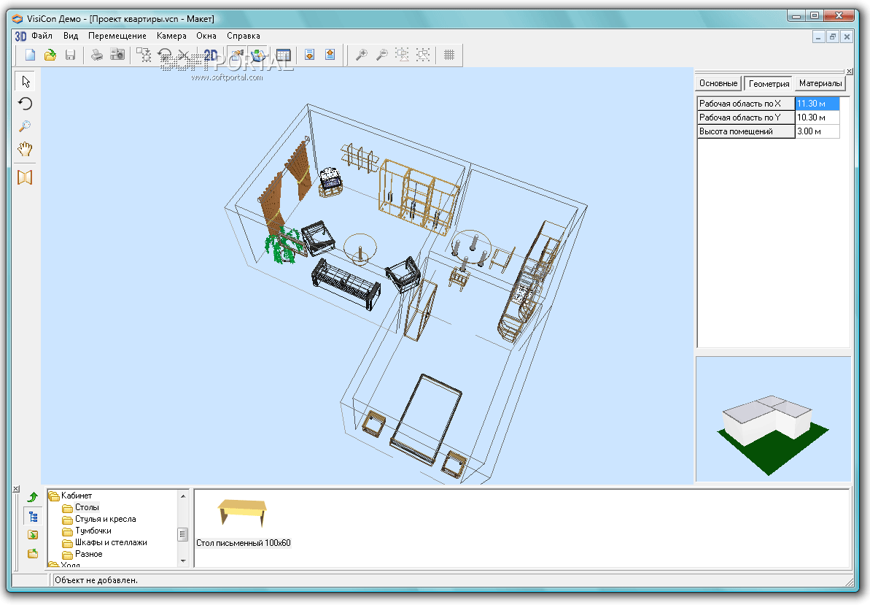
Task: Toggle the wireframe view toolbar button
Action: coord(237,55)
